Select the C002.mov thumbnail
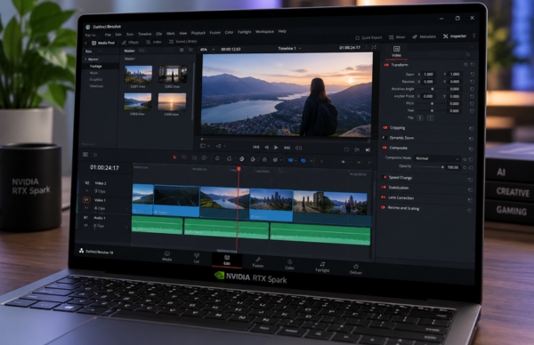Viewport: 534px width, 345px height. point(173,74)
